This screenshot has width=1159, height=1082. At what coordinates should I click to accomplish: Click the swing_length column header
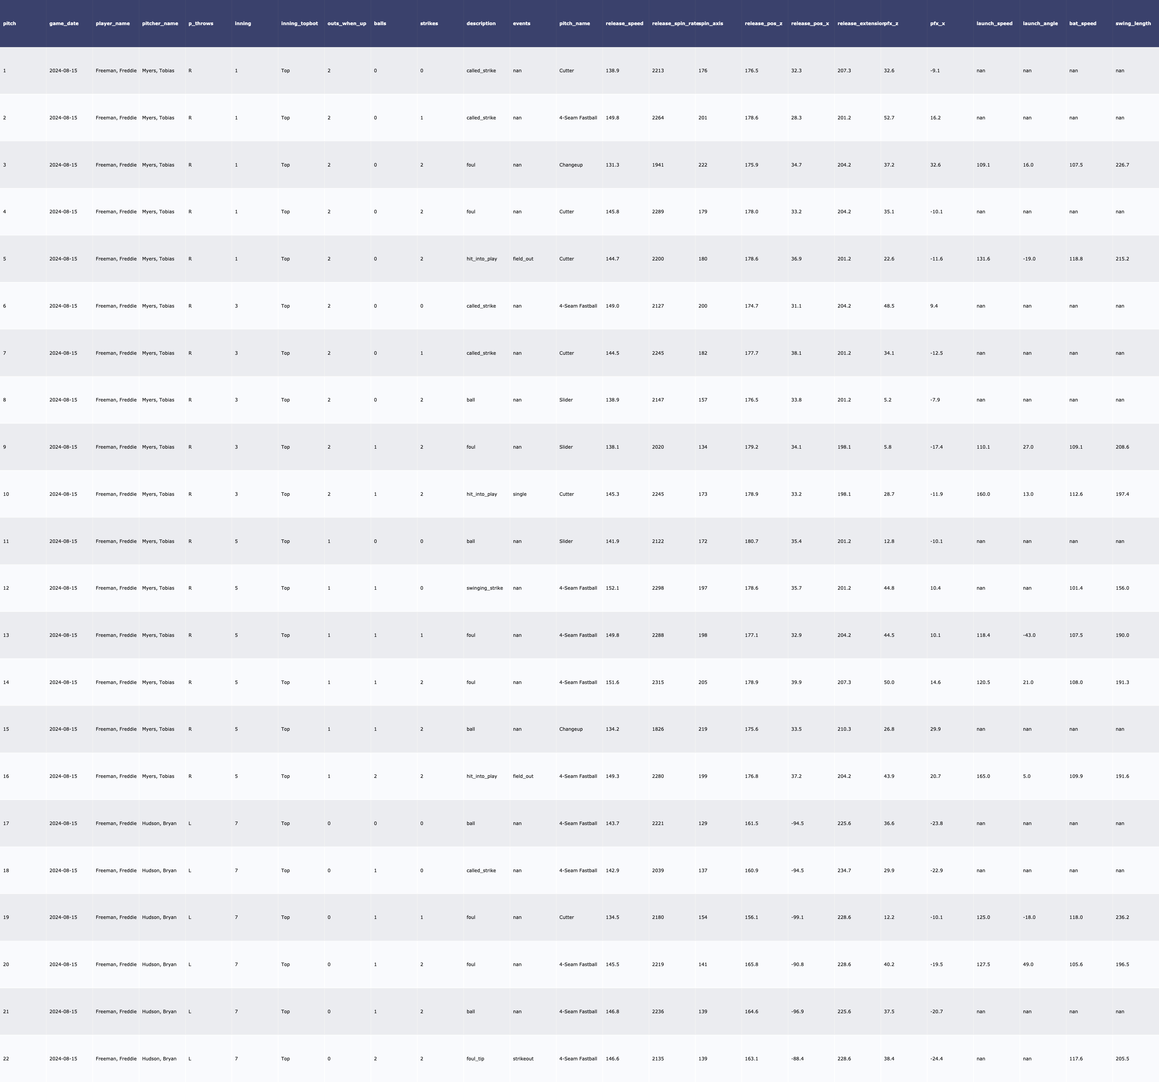pyautogui.click(x=1133, y=23)
